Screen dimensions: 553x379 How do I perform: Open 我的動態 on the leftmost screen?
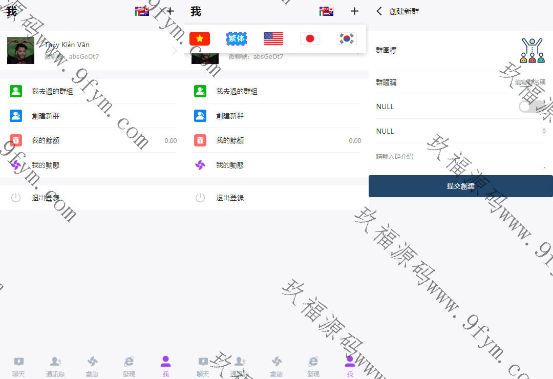[92, 165]
